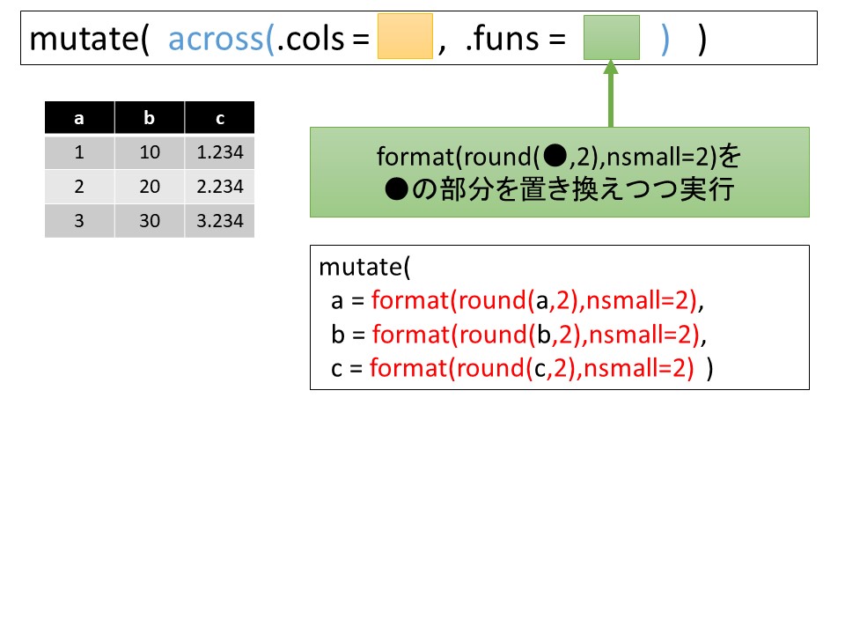This screenshot has width=845, height=634.
Task: Click the code line starting with "b ="
Action: coord(518,335)
